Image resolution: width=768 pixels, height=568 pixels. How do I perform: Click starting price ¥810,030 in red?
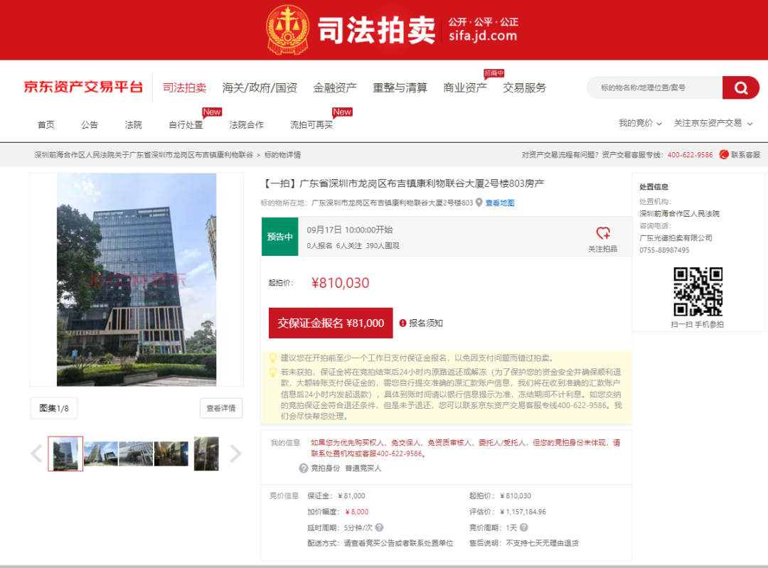[341, 283]
